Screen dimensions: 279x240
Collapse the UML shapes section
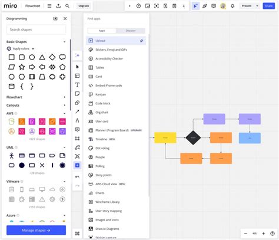[64, 147]
